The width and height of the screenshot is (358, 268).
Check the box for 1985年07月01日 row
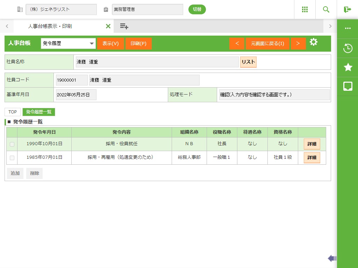click(x=12, y=158)
